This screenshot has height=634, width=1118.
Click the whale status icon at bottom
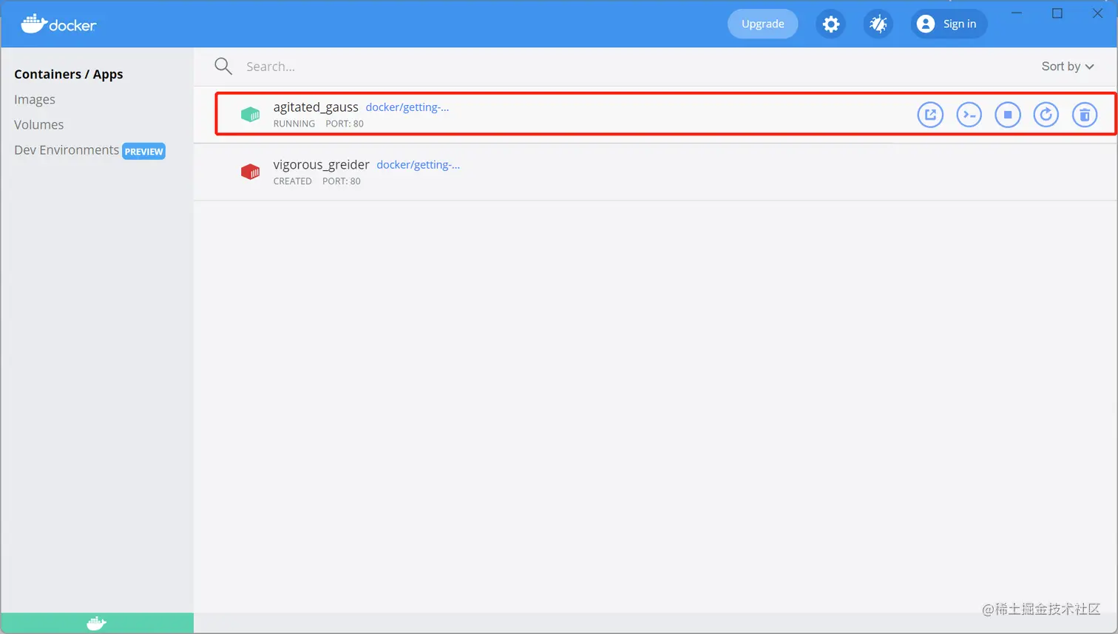tap(96, 624)
